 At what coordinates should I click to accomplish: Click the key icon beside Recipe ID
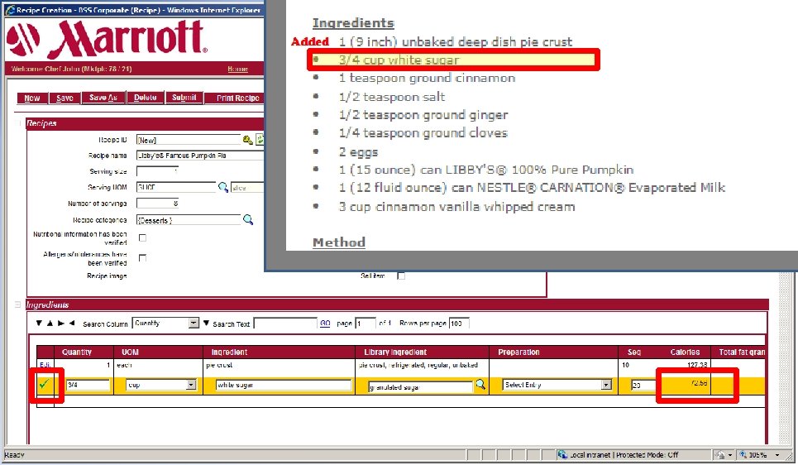[248, 140]
